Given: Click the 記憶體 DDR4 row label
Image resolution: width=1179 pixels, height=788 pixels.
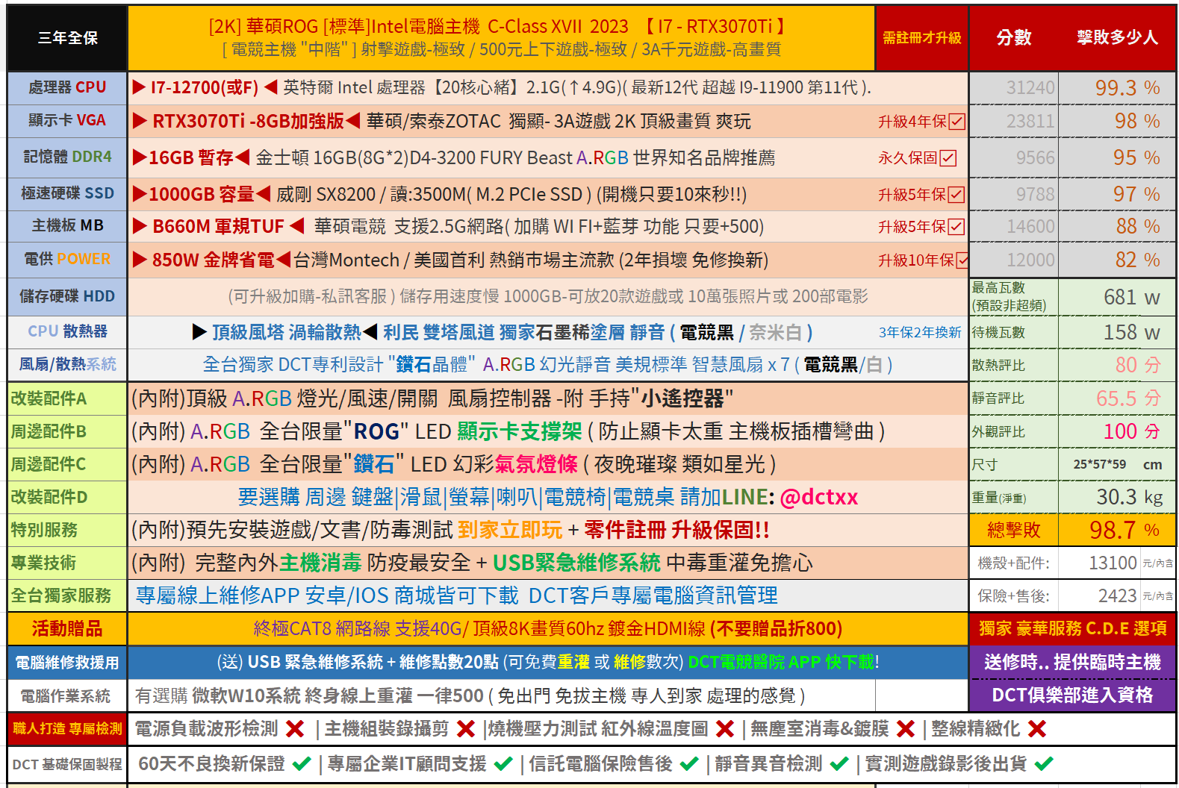Looking at the screenshot, I should point(67,157).
